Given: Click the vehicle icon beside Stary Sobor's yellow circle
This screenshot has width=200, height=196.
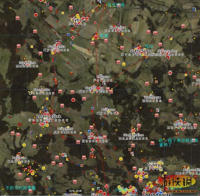Looking at the screenshot, I should point(118,62).
